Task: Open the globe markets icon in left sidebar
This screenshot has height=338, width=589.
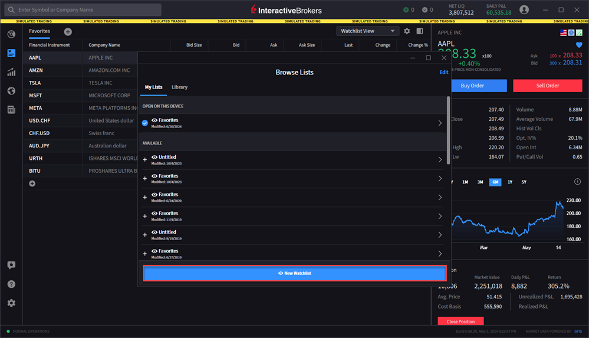Action: 11,91
